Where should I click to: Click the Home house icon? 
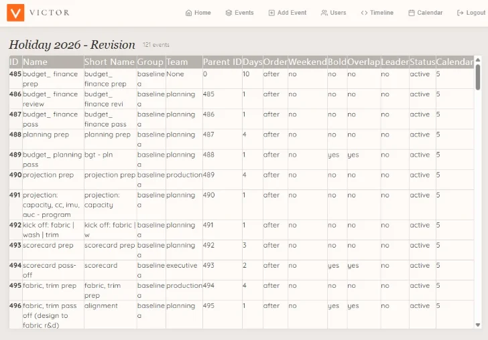click(x=188, y=13)
